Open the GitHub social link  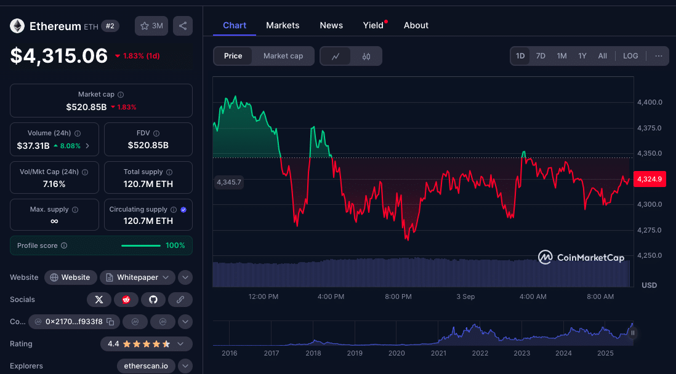(153, 300)
